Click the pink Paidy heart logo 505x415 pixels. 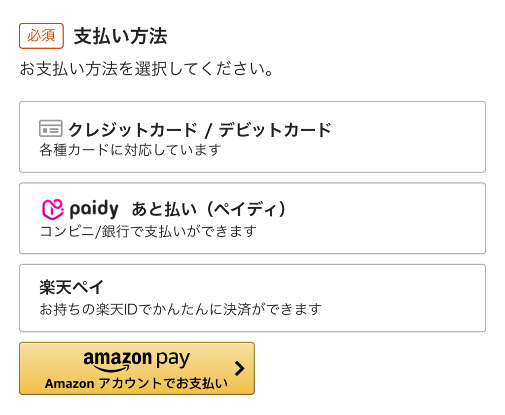point(53,209)
